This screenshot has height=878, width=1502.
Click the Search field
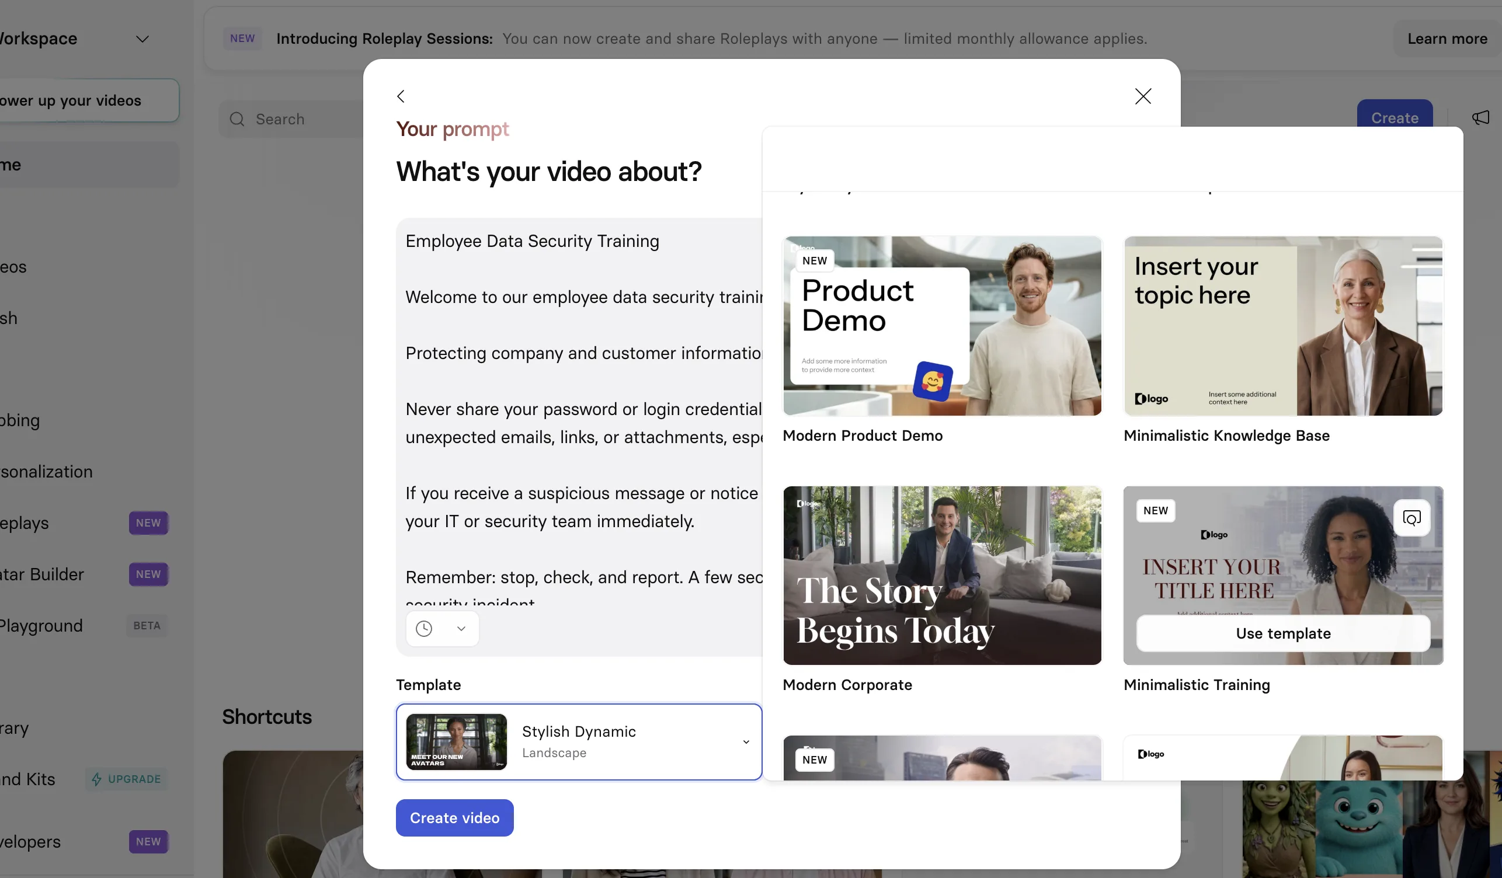click(292, 119)
